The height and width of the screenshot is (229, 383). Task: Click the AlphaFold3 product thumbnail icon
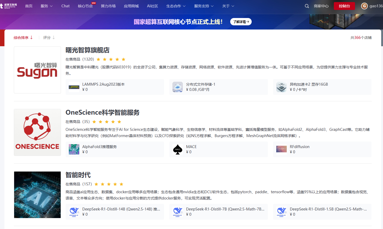coord(74,149)
